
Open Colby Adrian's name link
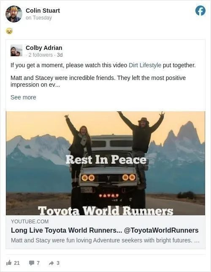44,48
